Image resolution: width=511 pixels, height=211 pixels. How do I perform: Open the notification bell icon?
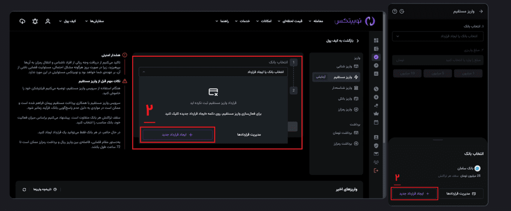click(35, 21)
